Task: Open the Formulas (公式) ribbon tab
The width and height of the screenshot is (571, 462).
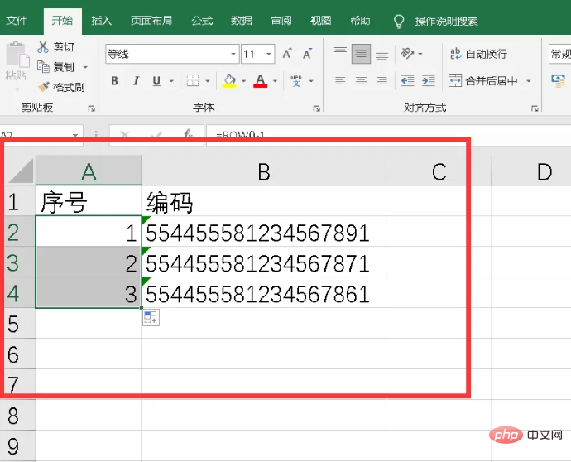Action: point(202,20)
